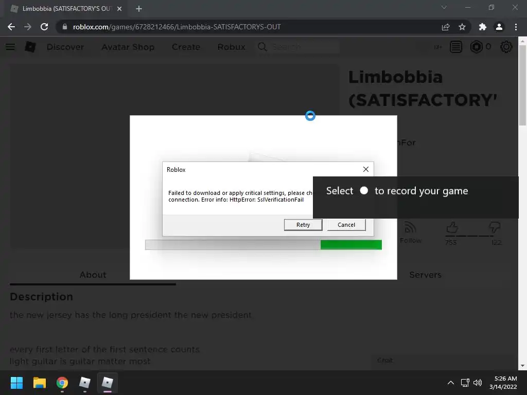This screenshot has width=527, height=395.
Task: Open a new browser tab
Action: point(139,9)
